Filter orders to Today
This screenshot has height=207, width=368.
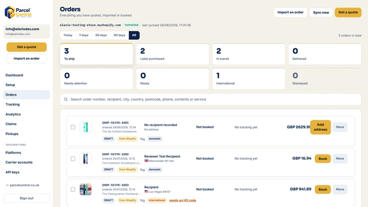[x=68, y=35]
